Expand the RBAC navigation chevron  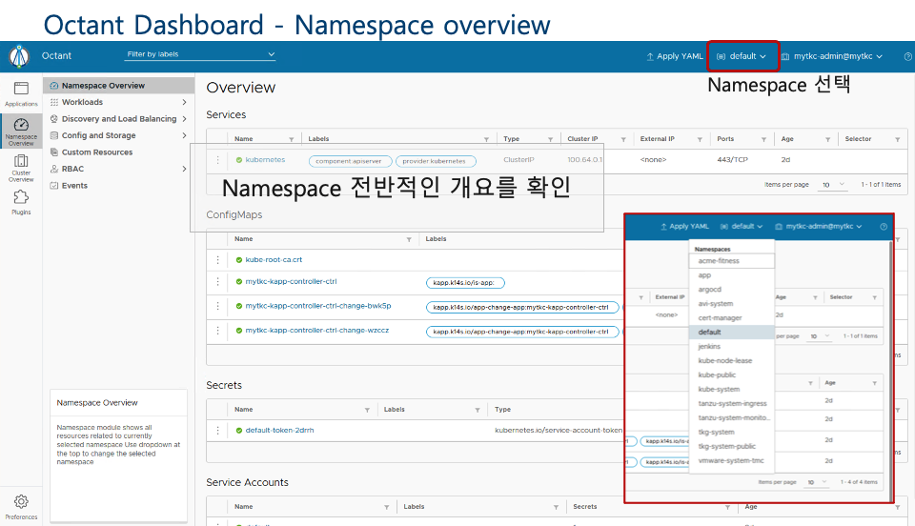184,169
